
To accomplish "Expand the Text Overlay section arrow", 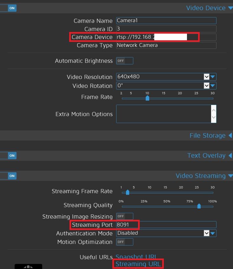I will pos(230,156).
